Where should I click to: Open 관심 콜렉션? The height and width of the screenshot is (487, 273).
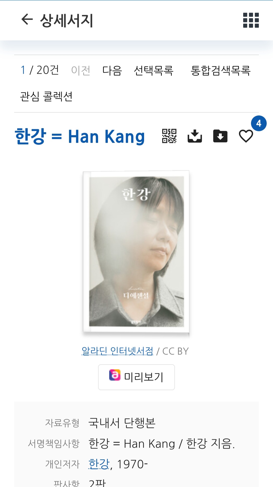tap(46, 96)
